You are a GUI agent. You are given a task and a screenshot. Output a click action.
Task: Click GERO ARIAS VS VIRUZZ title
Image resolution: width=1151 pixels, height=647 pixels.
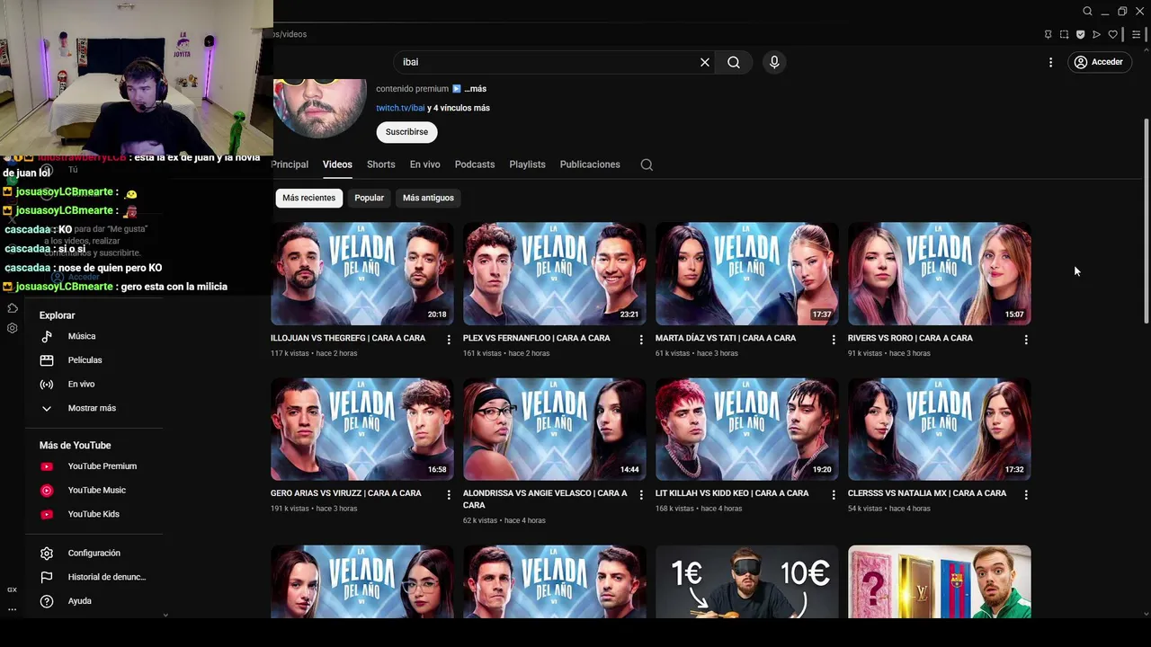[x=345, y=493]
